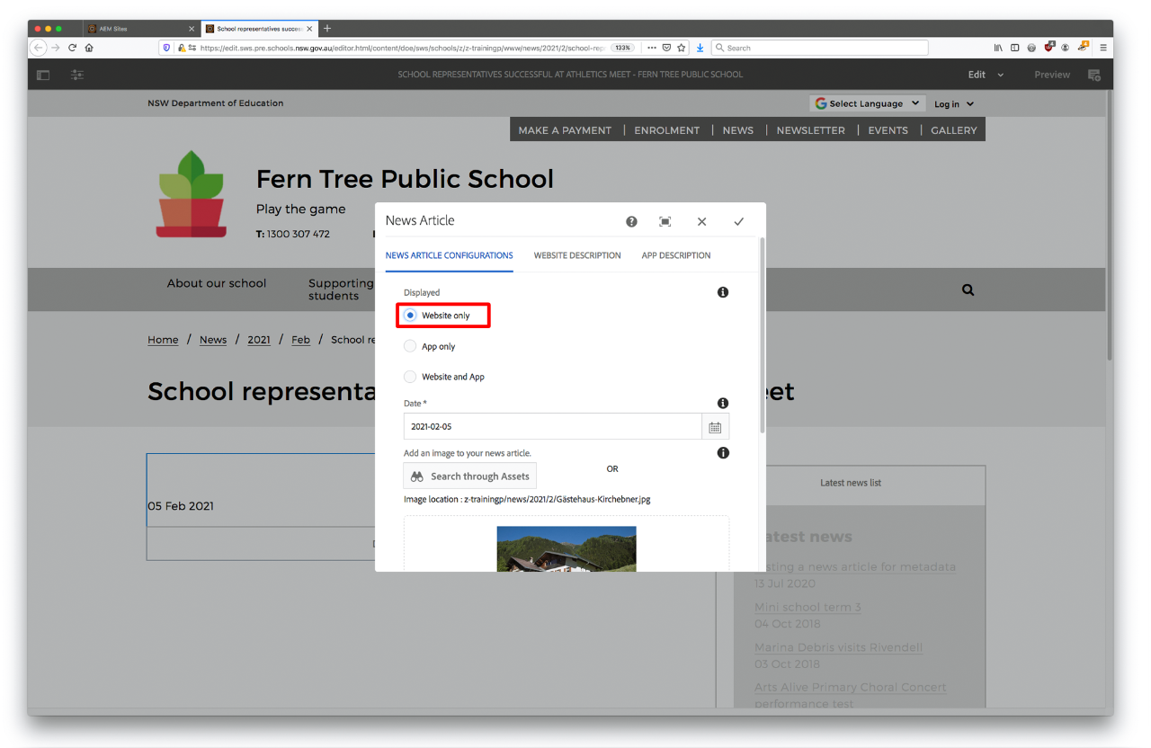
Task: Click the News breadcrumb link
Action: coord(213,340)
